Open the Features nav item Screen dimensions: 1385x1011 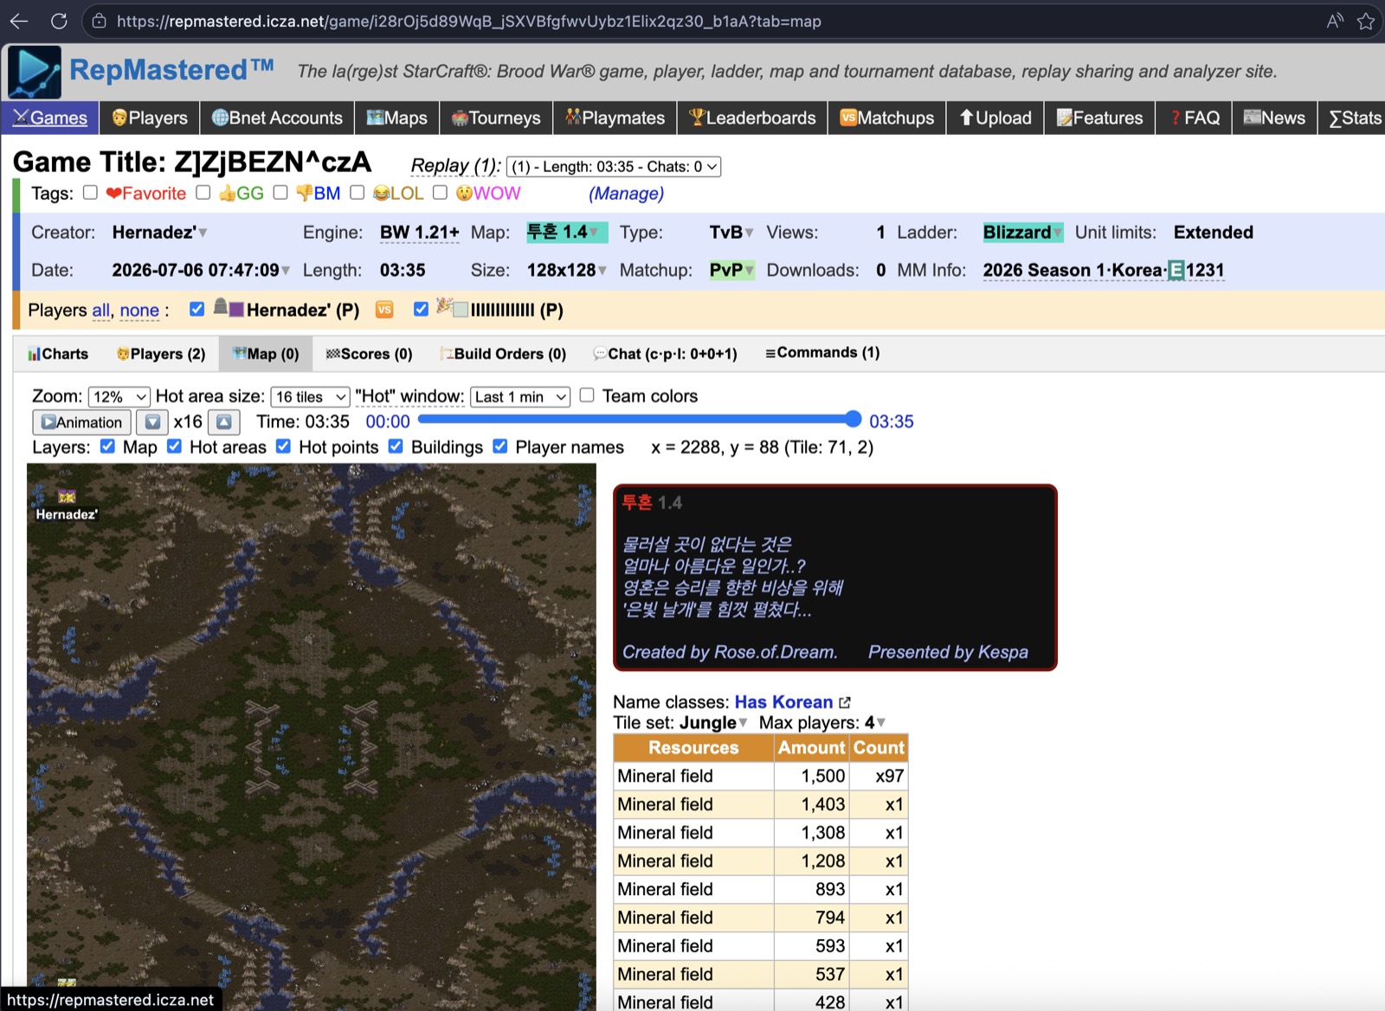[1099, 118]
